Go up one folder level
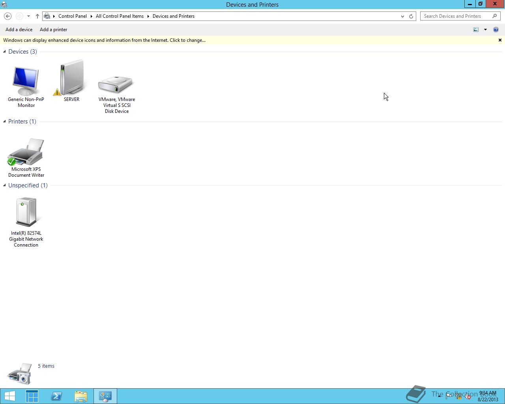 point(37,16)
